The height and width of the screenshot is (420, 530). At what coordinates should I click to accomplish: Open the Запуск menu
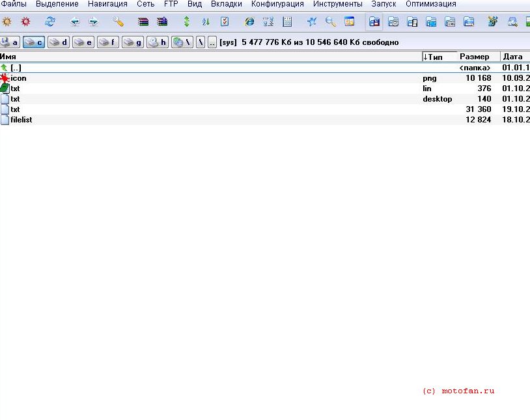pyautogui.click(x=384, y=4)
